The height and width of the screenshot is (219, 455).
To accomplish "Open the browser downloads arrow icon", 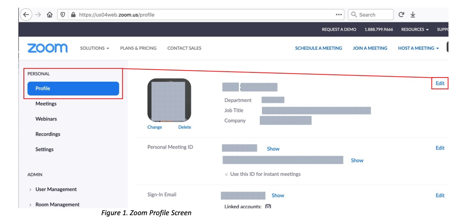I will point(413,15).
